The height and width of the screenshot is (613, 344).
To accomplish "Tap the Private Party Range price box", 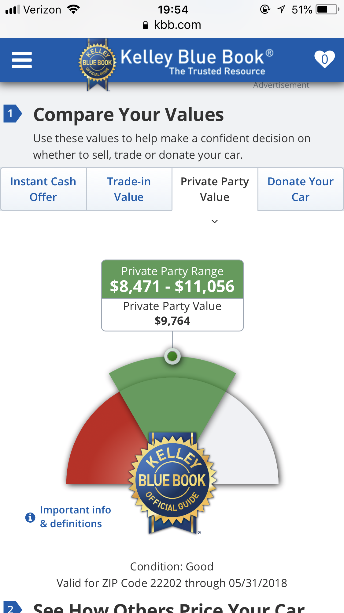I will 172,279.
